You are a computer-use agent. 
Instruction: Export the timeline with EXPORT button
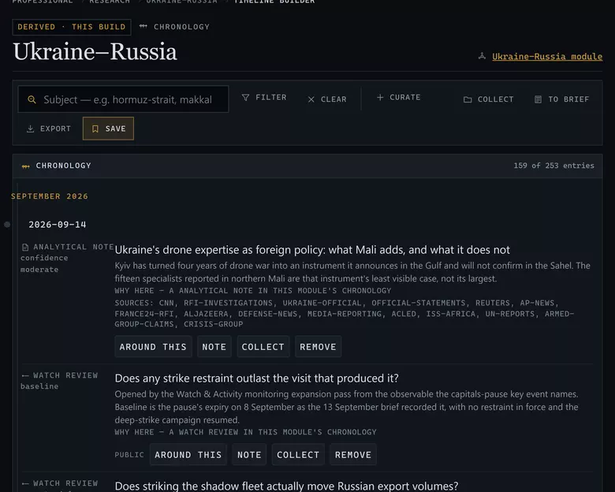tap(48, 129)
